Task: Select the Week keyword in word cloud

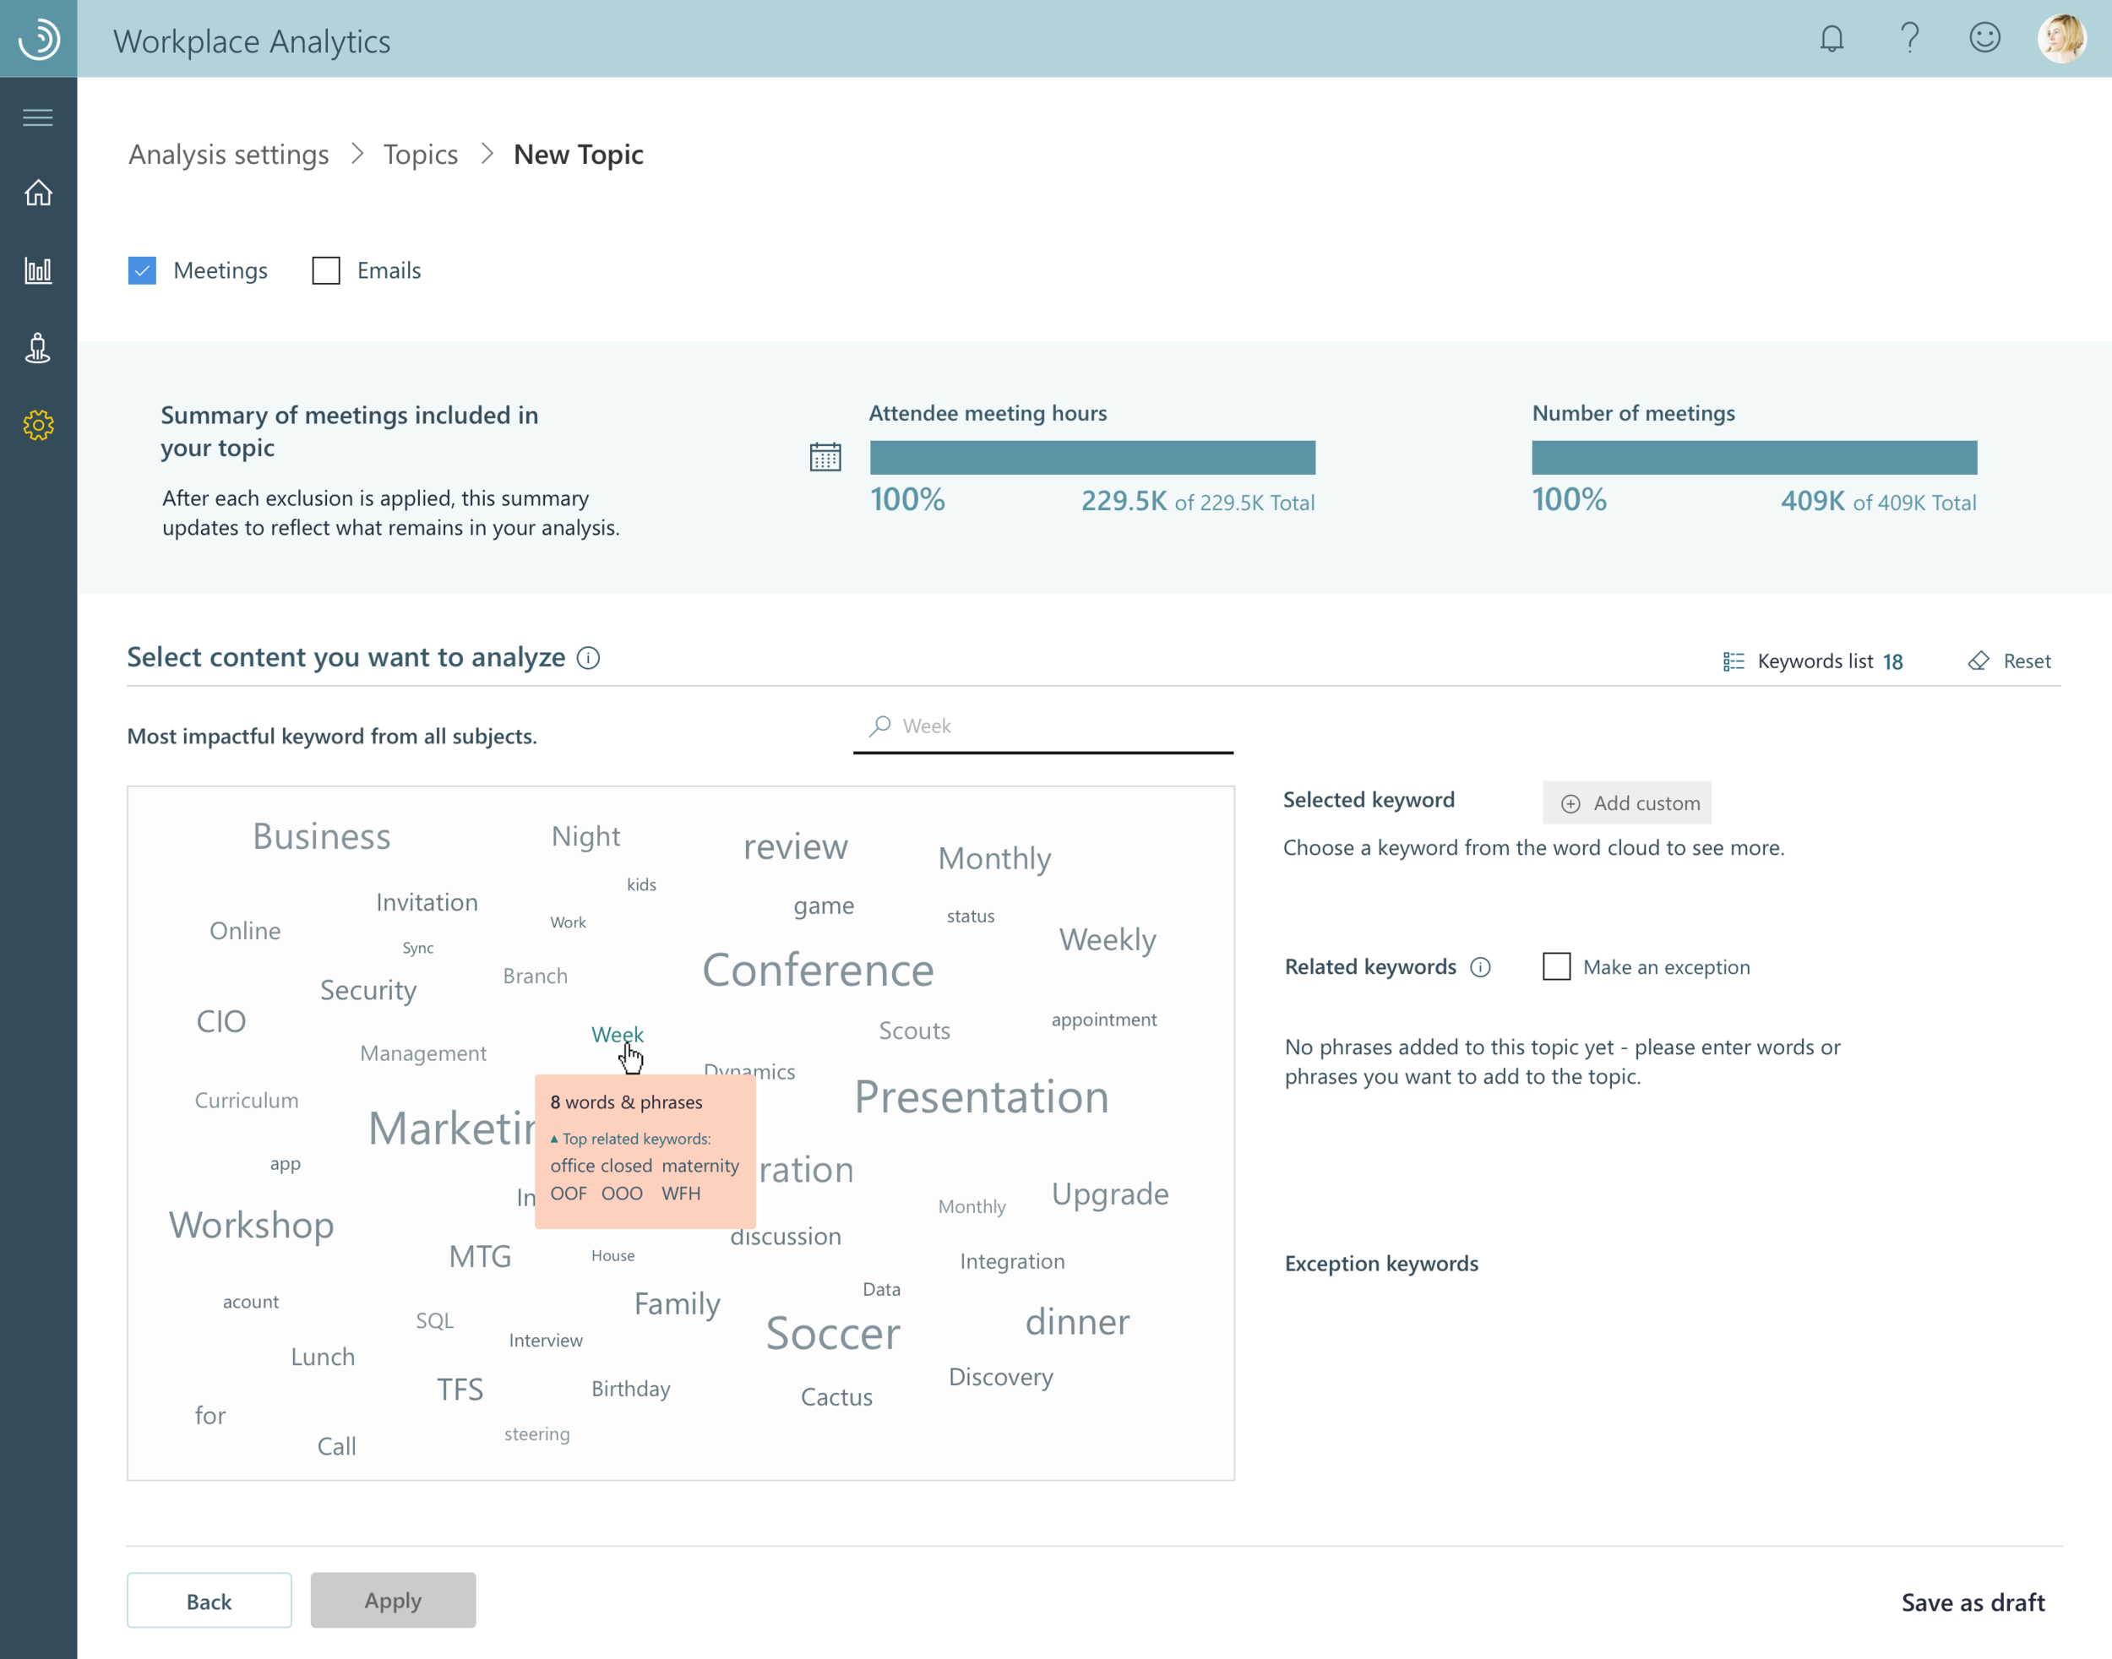Action: 617,1035
